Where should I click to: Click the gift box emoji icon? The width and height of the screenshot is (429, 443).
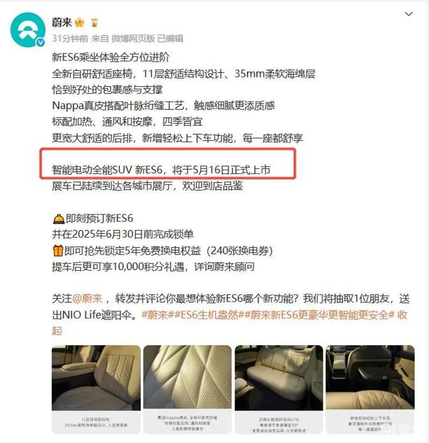coord(58,251)
